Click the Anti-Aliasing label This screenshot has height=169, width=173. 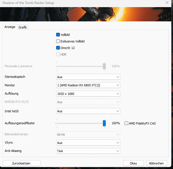pyautogui.click(x=13, y=151)
